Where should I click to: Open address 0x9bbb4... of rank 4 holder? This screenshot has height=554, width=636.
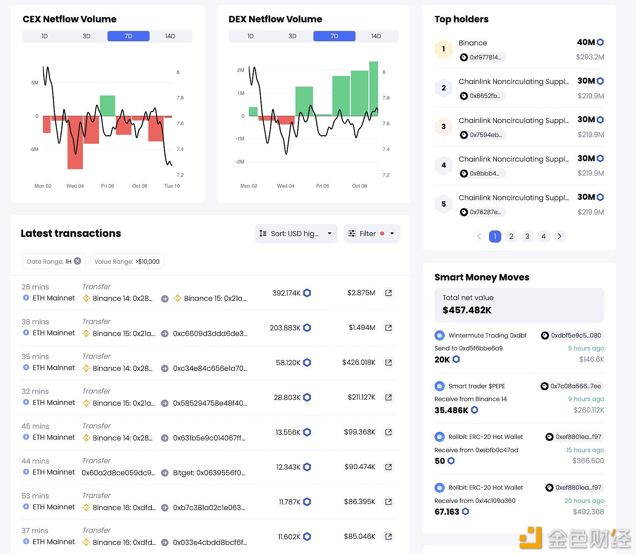click(483, 173)
